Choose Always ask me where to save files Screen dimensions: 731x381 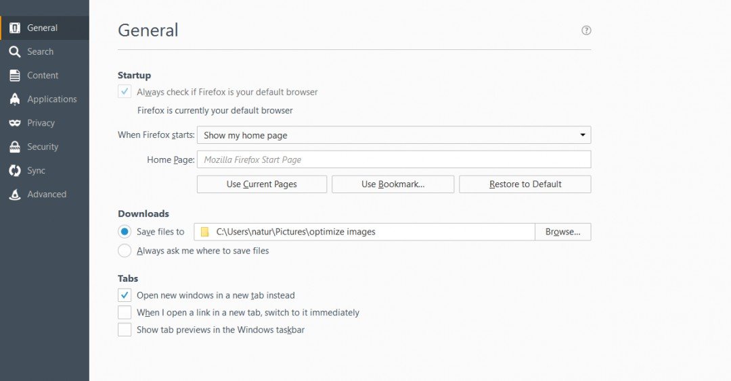[125, 251]
